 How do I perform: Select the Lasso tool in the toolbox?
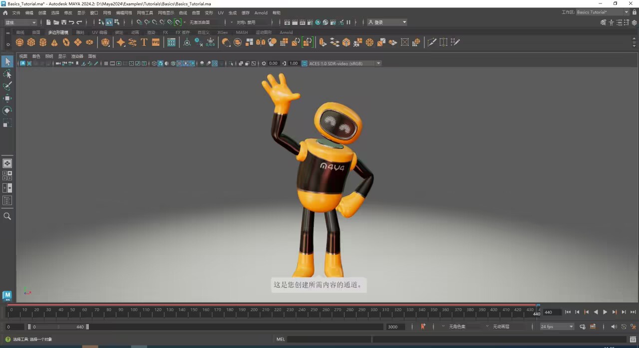7,74
